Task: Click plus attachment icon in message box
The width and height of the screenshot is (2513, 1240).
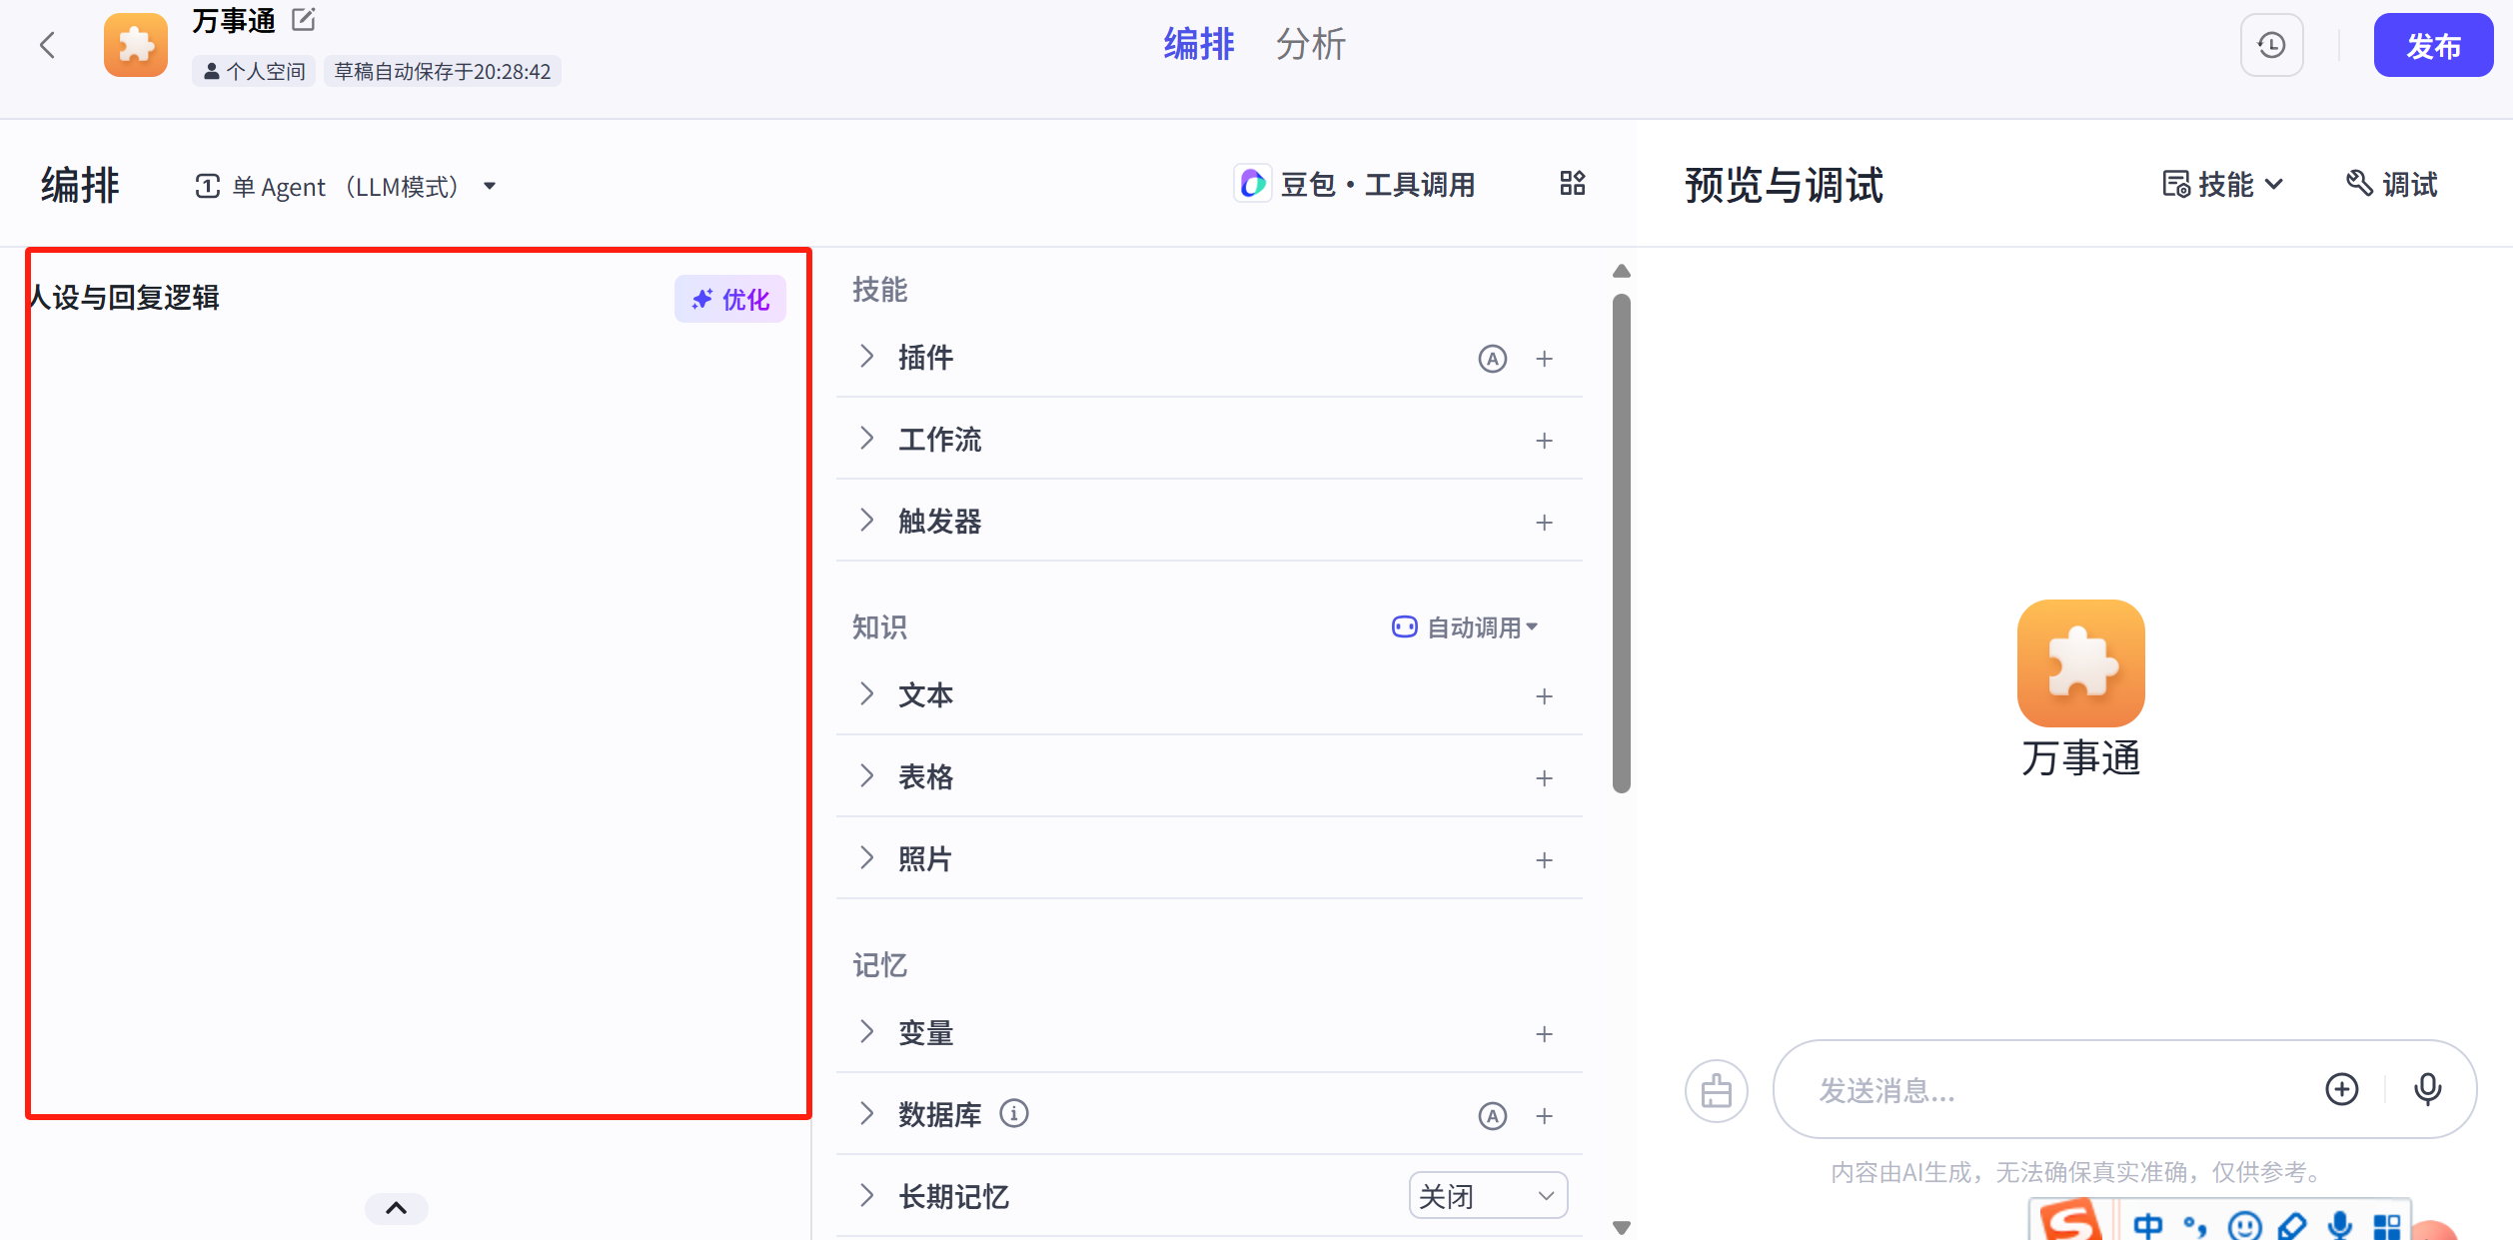Action: (x=2341, y=1089)
